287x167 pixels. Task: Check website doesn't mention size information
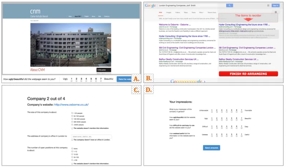tap(72, 128)
